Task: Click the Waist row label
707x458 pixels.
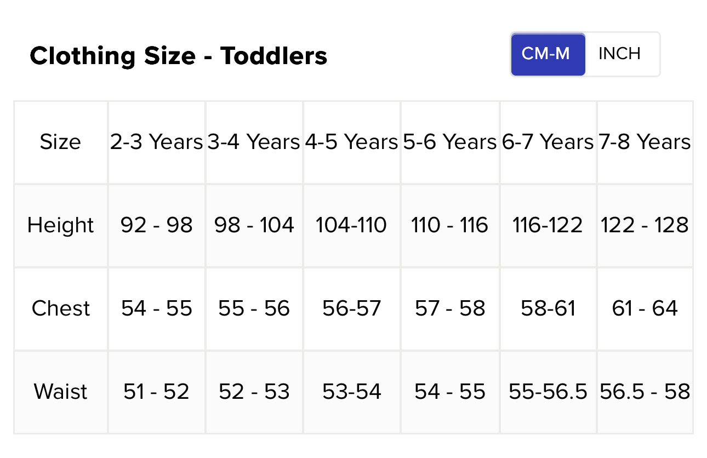Action: pos(61,392)
